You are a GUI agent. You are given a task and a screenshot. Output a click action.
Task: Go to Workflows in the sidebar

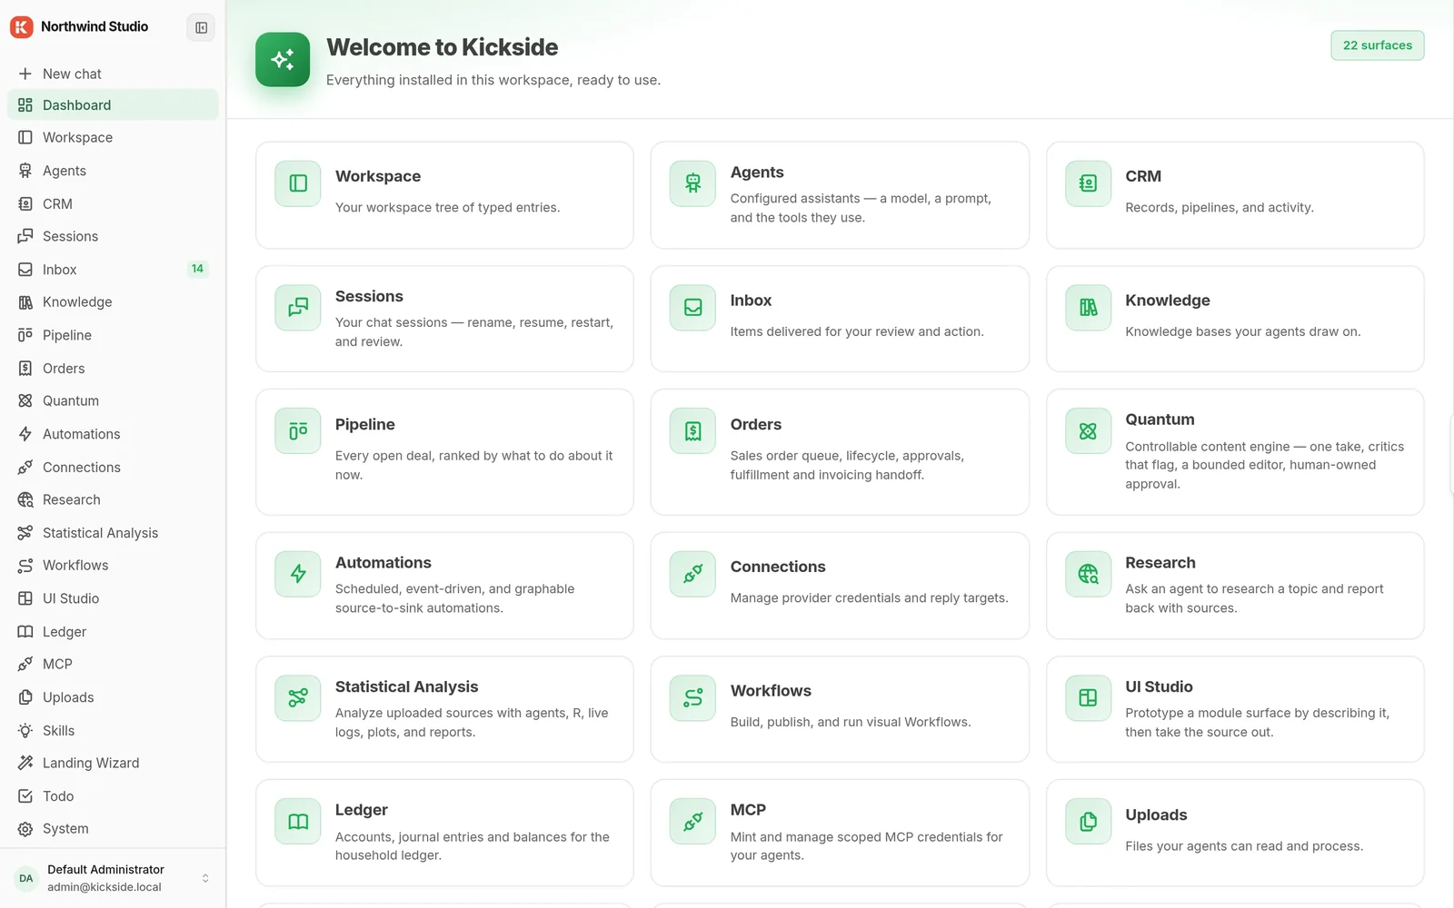[113, 566]
